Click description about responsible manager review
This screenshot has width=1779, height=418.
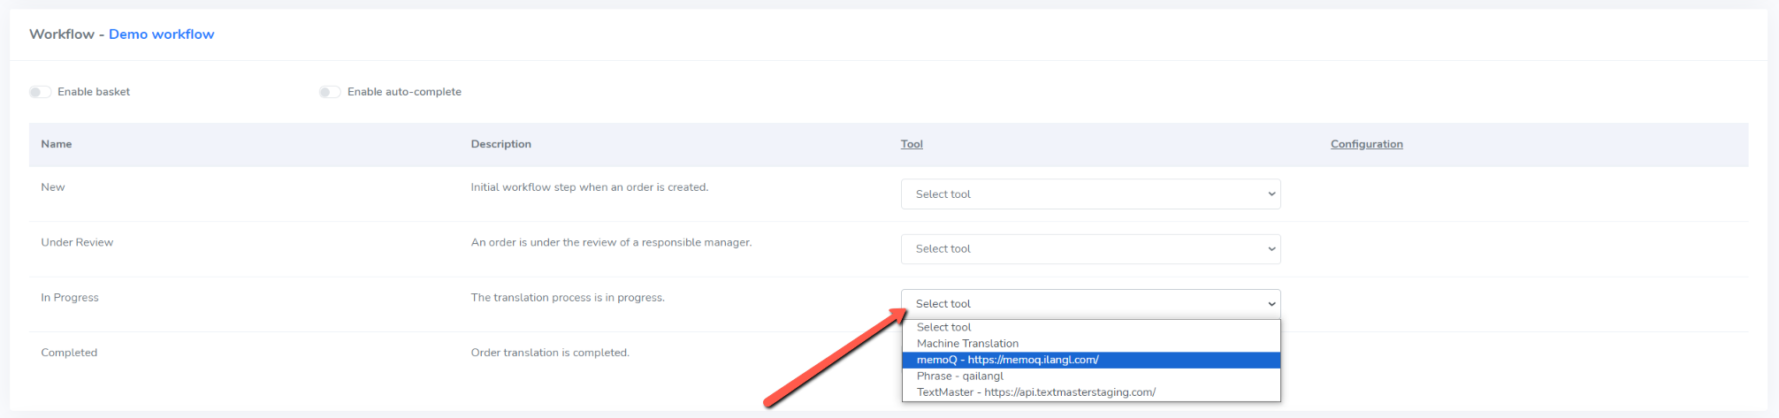(x=611, y=242)
